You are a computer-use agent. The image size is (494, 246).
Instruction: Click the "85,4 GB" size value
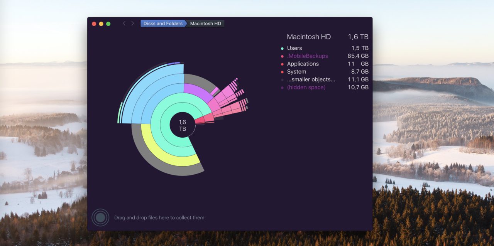coord(358,56)
